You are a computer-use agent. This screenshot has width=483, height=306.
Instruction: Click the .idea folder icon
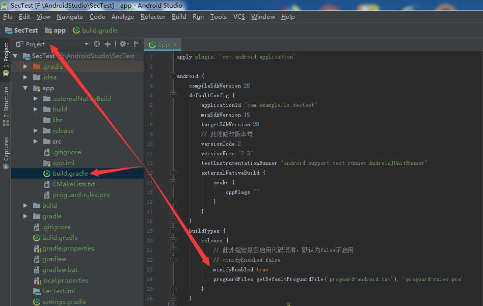37,77
